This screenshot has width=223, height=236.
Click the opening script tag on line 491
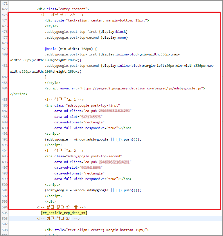[52, 134]
